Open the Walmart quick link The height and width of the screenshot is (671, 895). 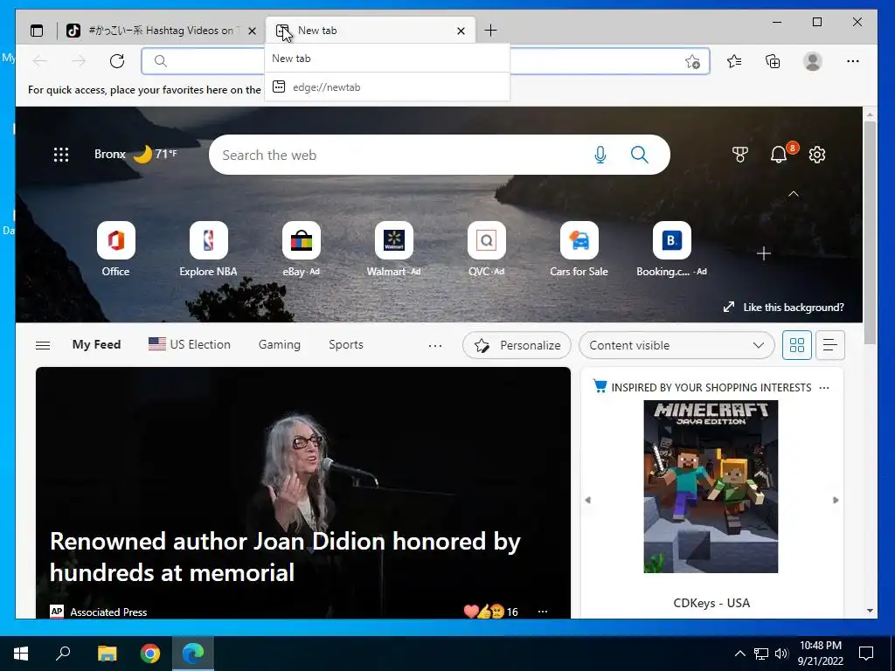point(394,249)
